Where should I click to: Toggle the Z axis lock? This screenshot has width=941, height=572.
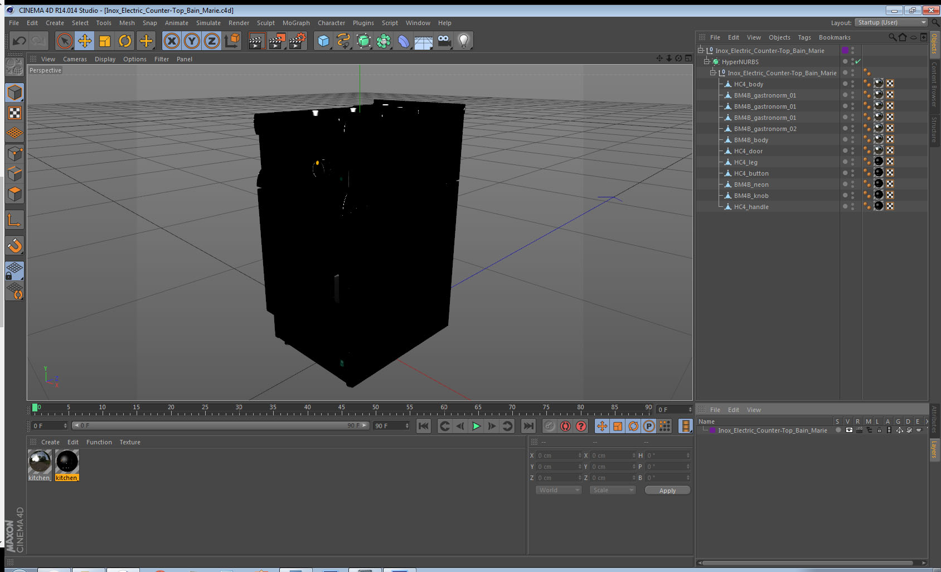pyautogui.click(x=212, y=41)
